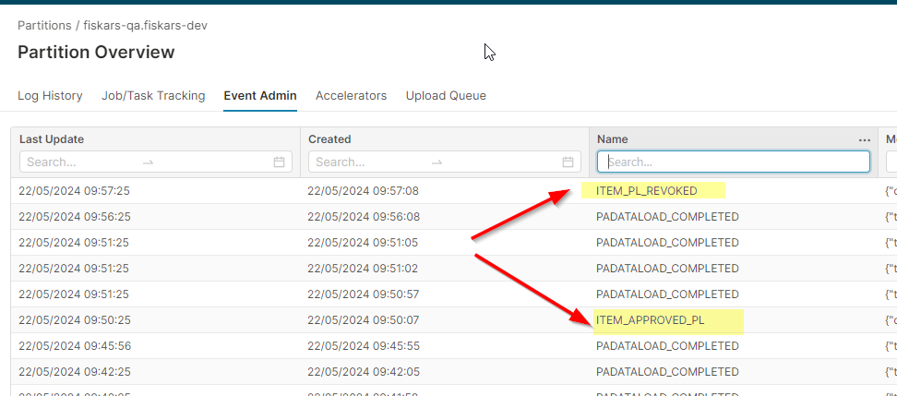Image resolution: width=897 pixels, height=396 pixels.
Task: Click PADATALOAD_COMPLETED row created at 09:56:08
Action: [667, 217]
